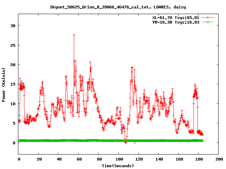
Task: Click the tallest red spike peak near 28 Kelvin
Action: [x=74, y=35]
